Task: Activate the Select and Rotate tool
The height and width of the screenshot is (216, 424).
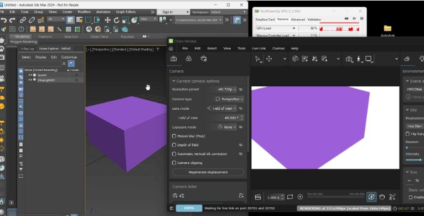Action: tap(117, 20)
